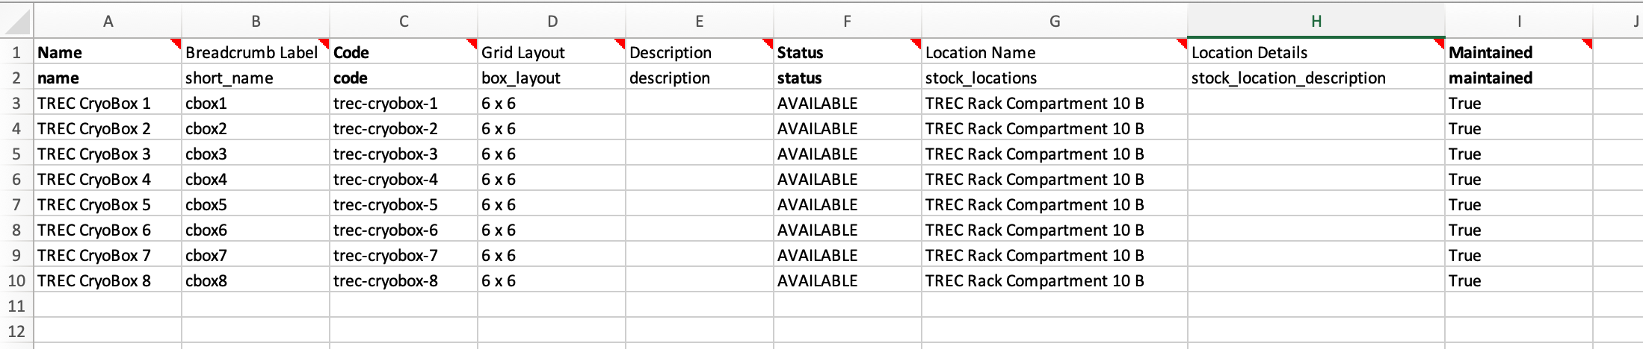Viewport: 1643px width, 349px height.
Task: Select row 2 header
Action: [16, 78]
